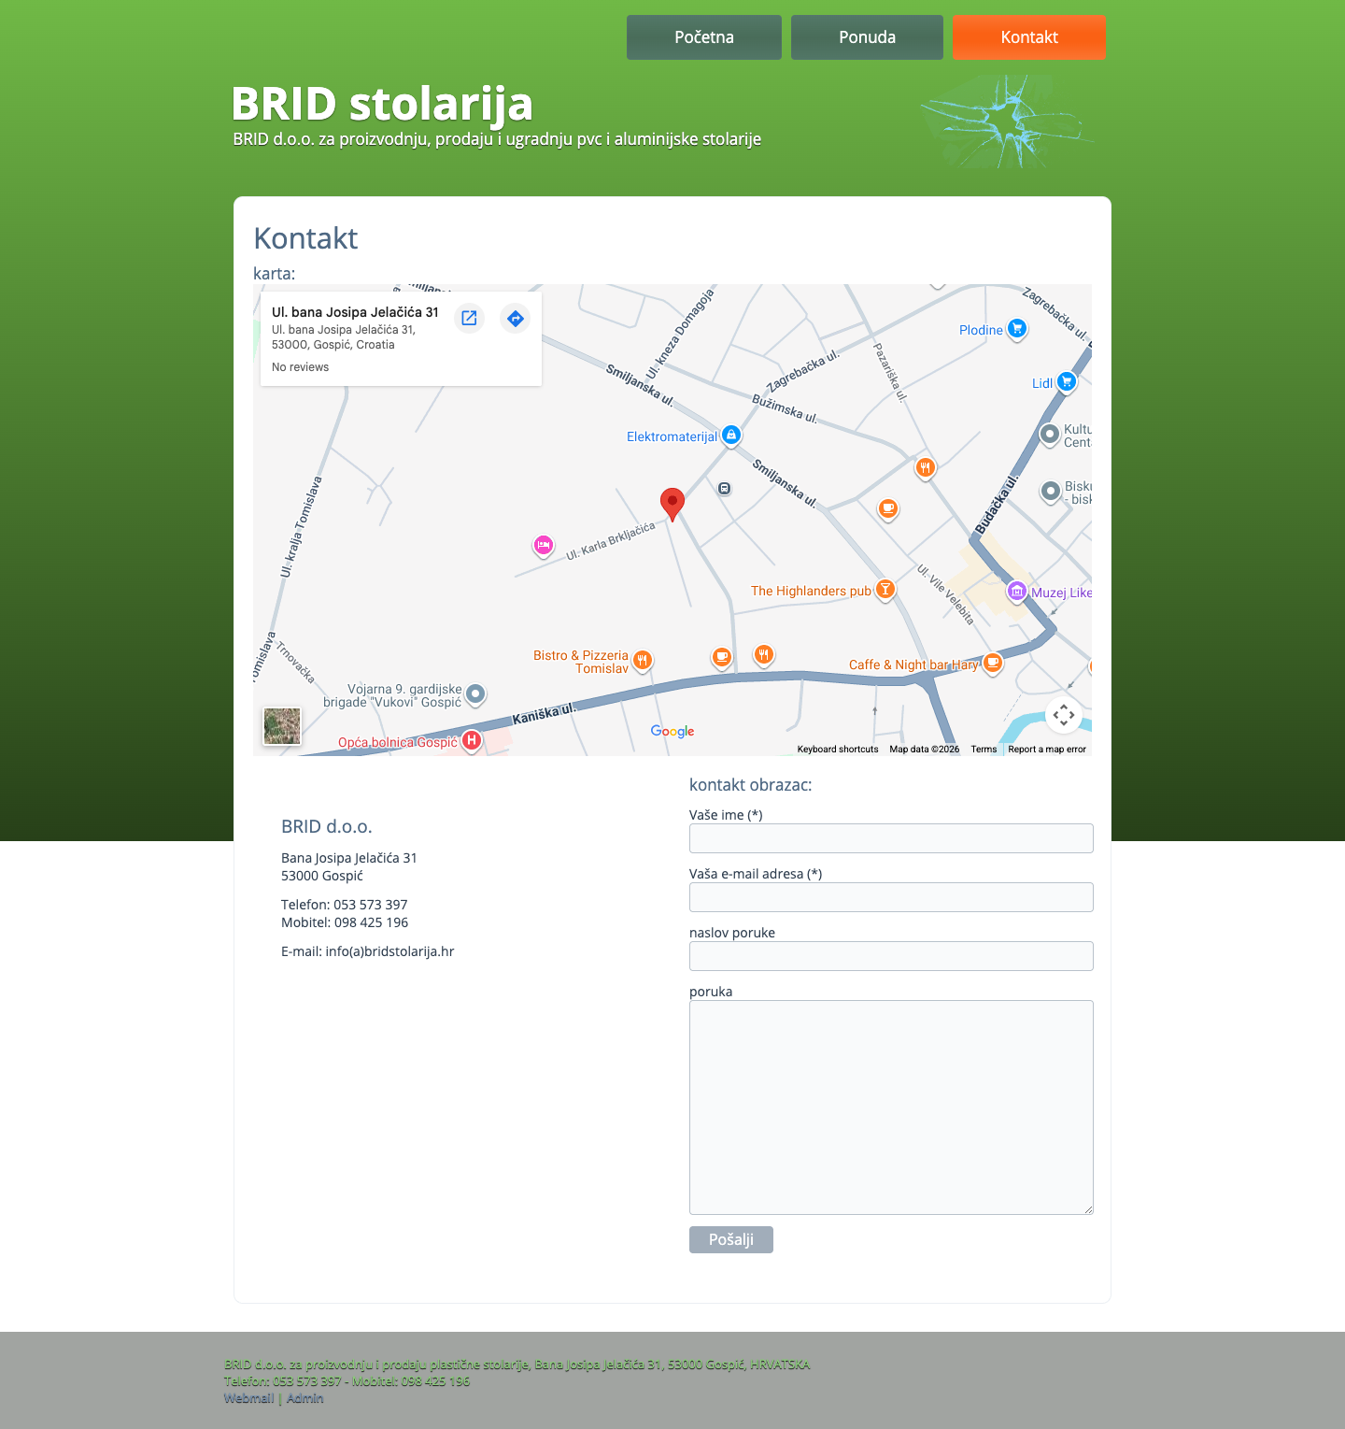Open the Početna navigation tab

[704, 37]
